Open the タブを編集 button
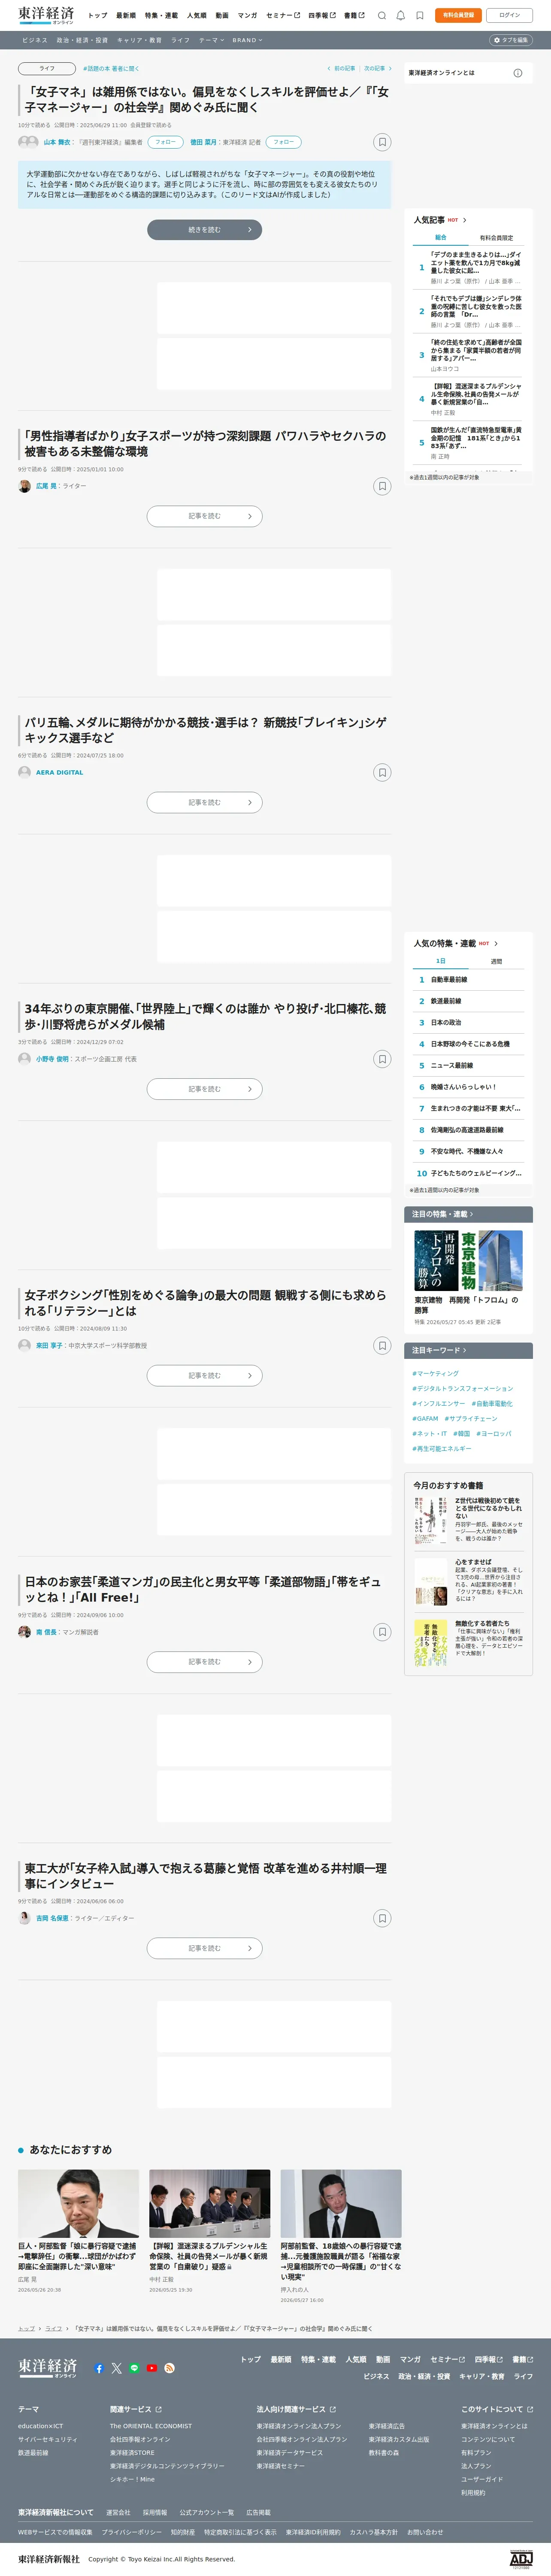The width and height of the screenshot is (551, 2576). 510,40
